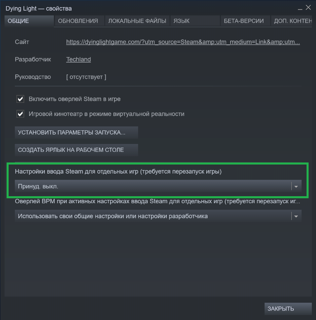The height and width of the screenshot is (320, 316).
Task: Click the arrow icon on the Принуд. выкл. dropdown
Action: click(x=296, y=186)
